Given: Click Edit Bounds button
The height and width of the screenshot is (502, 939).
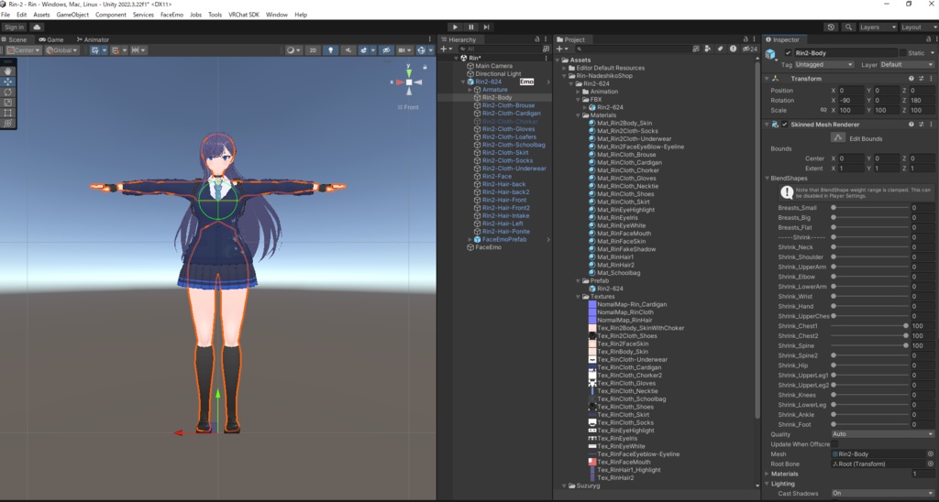Looking at the screenshot, I should click(x=838, y=138).
